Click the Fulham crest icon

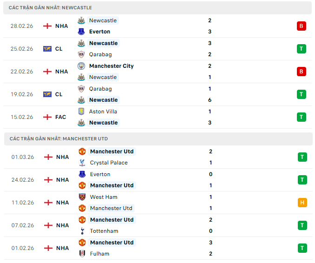tap(82, 254)
